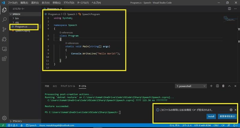Go to line via 行 6, 列 6

coord(174,125)
